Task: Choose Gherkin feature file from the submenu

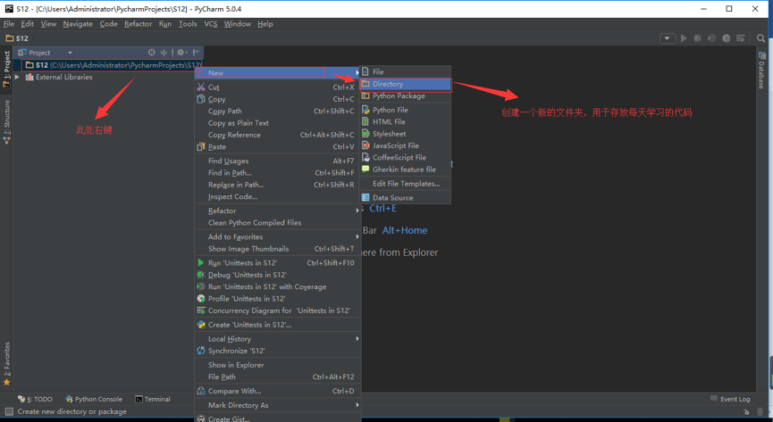Action: coord(405,169)
